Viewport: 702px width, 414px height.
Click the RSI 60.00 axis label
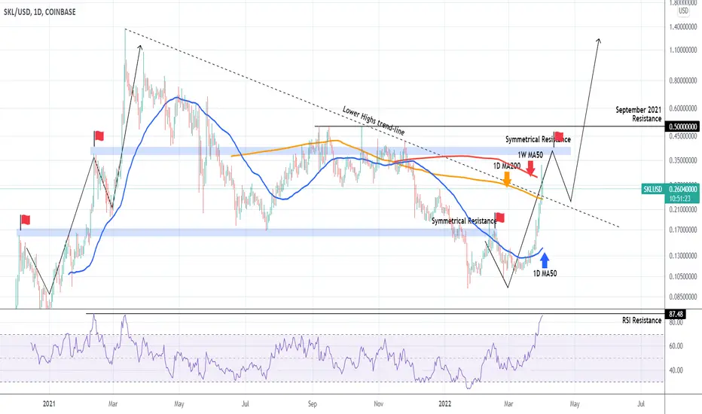(676, 346)
